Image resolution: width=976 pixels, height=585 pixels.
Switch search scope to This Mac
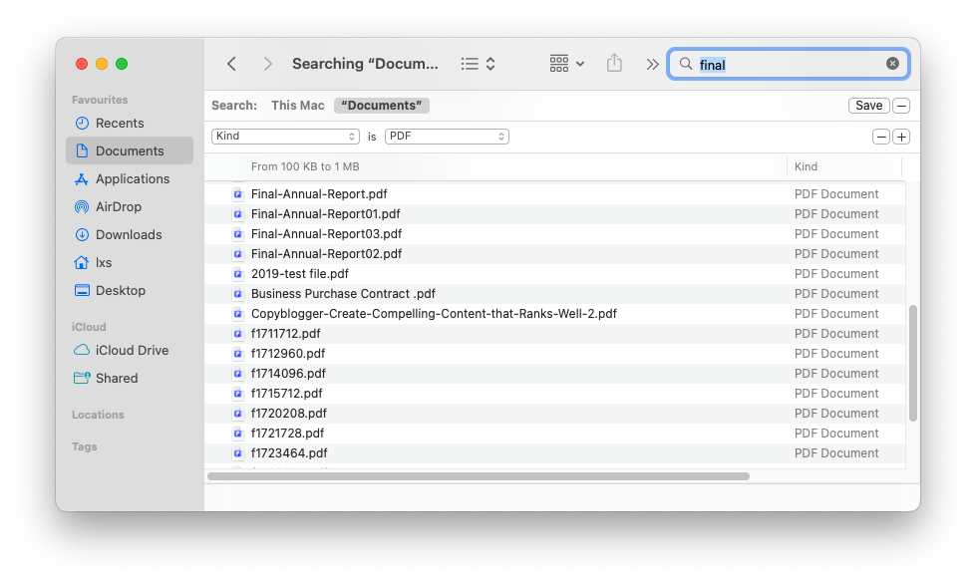[297, 105]
